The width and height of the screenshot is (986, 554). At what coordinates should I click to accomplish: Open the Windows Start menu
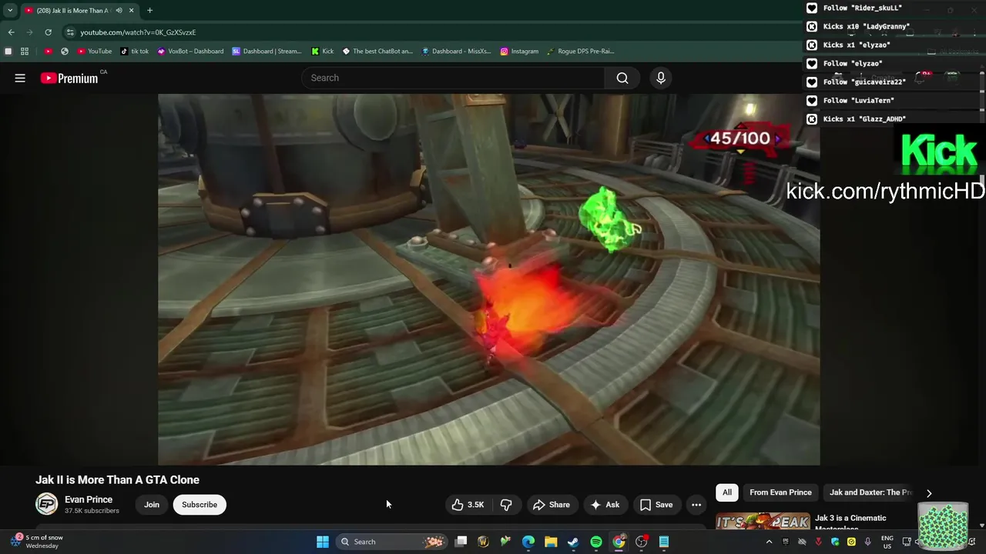click(323, 542)
